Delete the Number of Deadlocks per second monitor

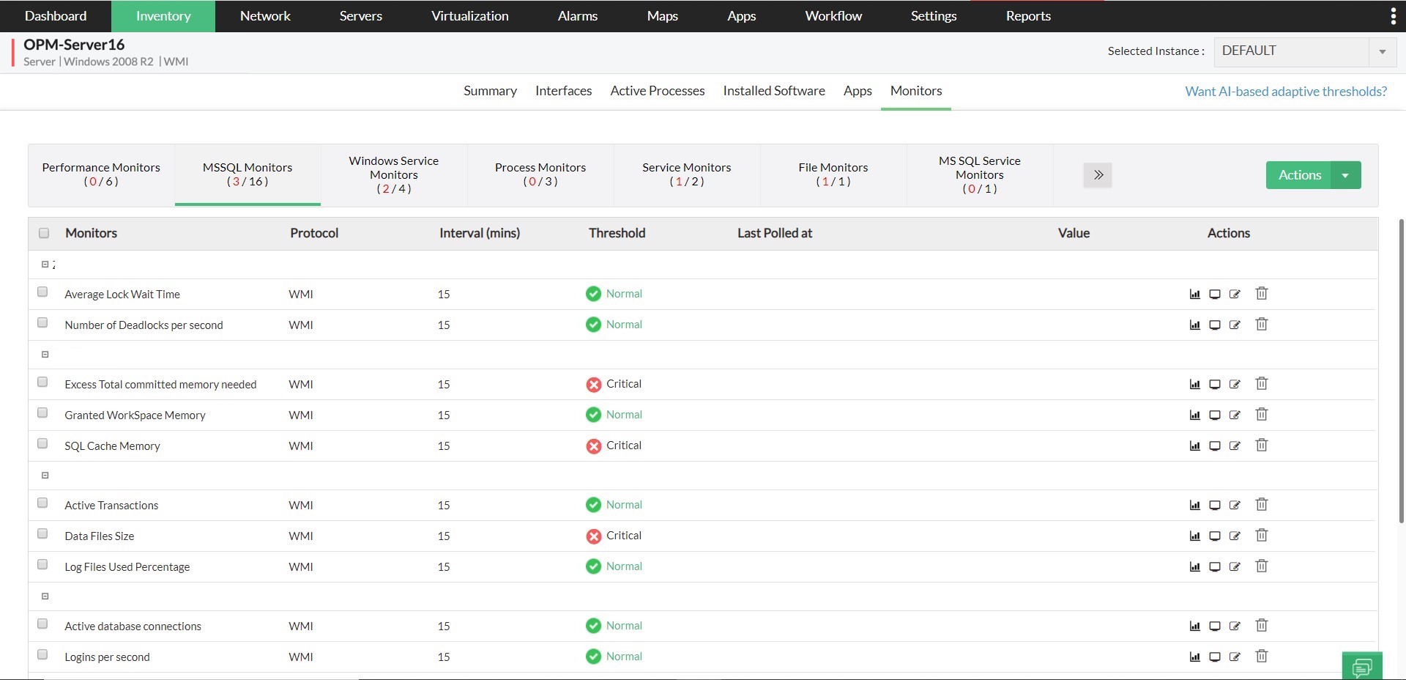(x=1261, y=325)
